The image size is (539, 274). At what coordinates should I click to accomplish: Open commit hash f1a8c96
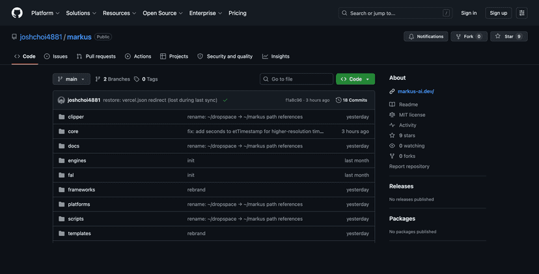[x=294, y=100]
